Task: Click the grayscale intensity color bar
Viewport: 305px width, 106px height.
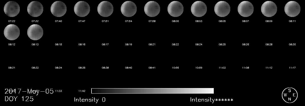Action: pyautogui.click(x=152, y=91)
